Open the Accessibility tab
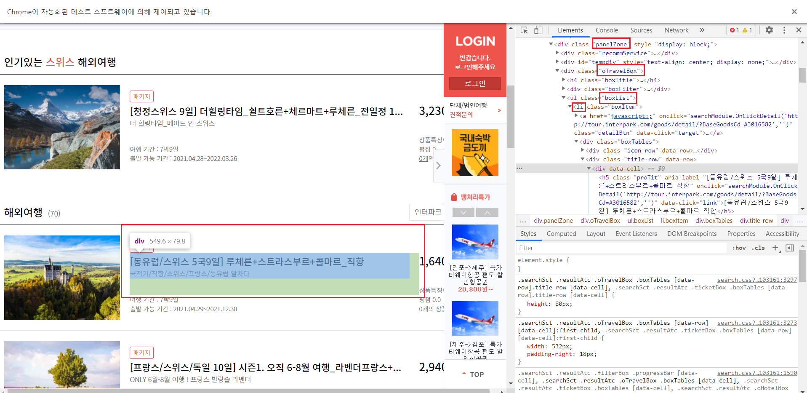Screen dimensions: 807x393 click(x=782, y=234)
